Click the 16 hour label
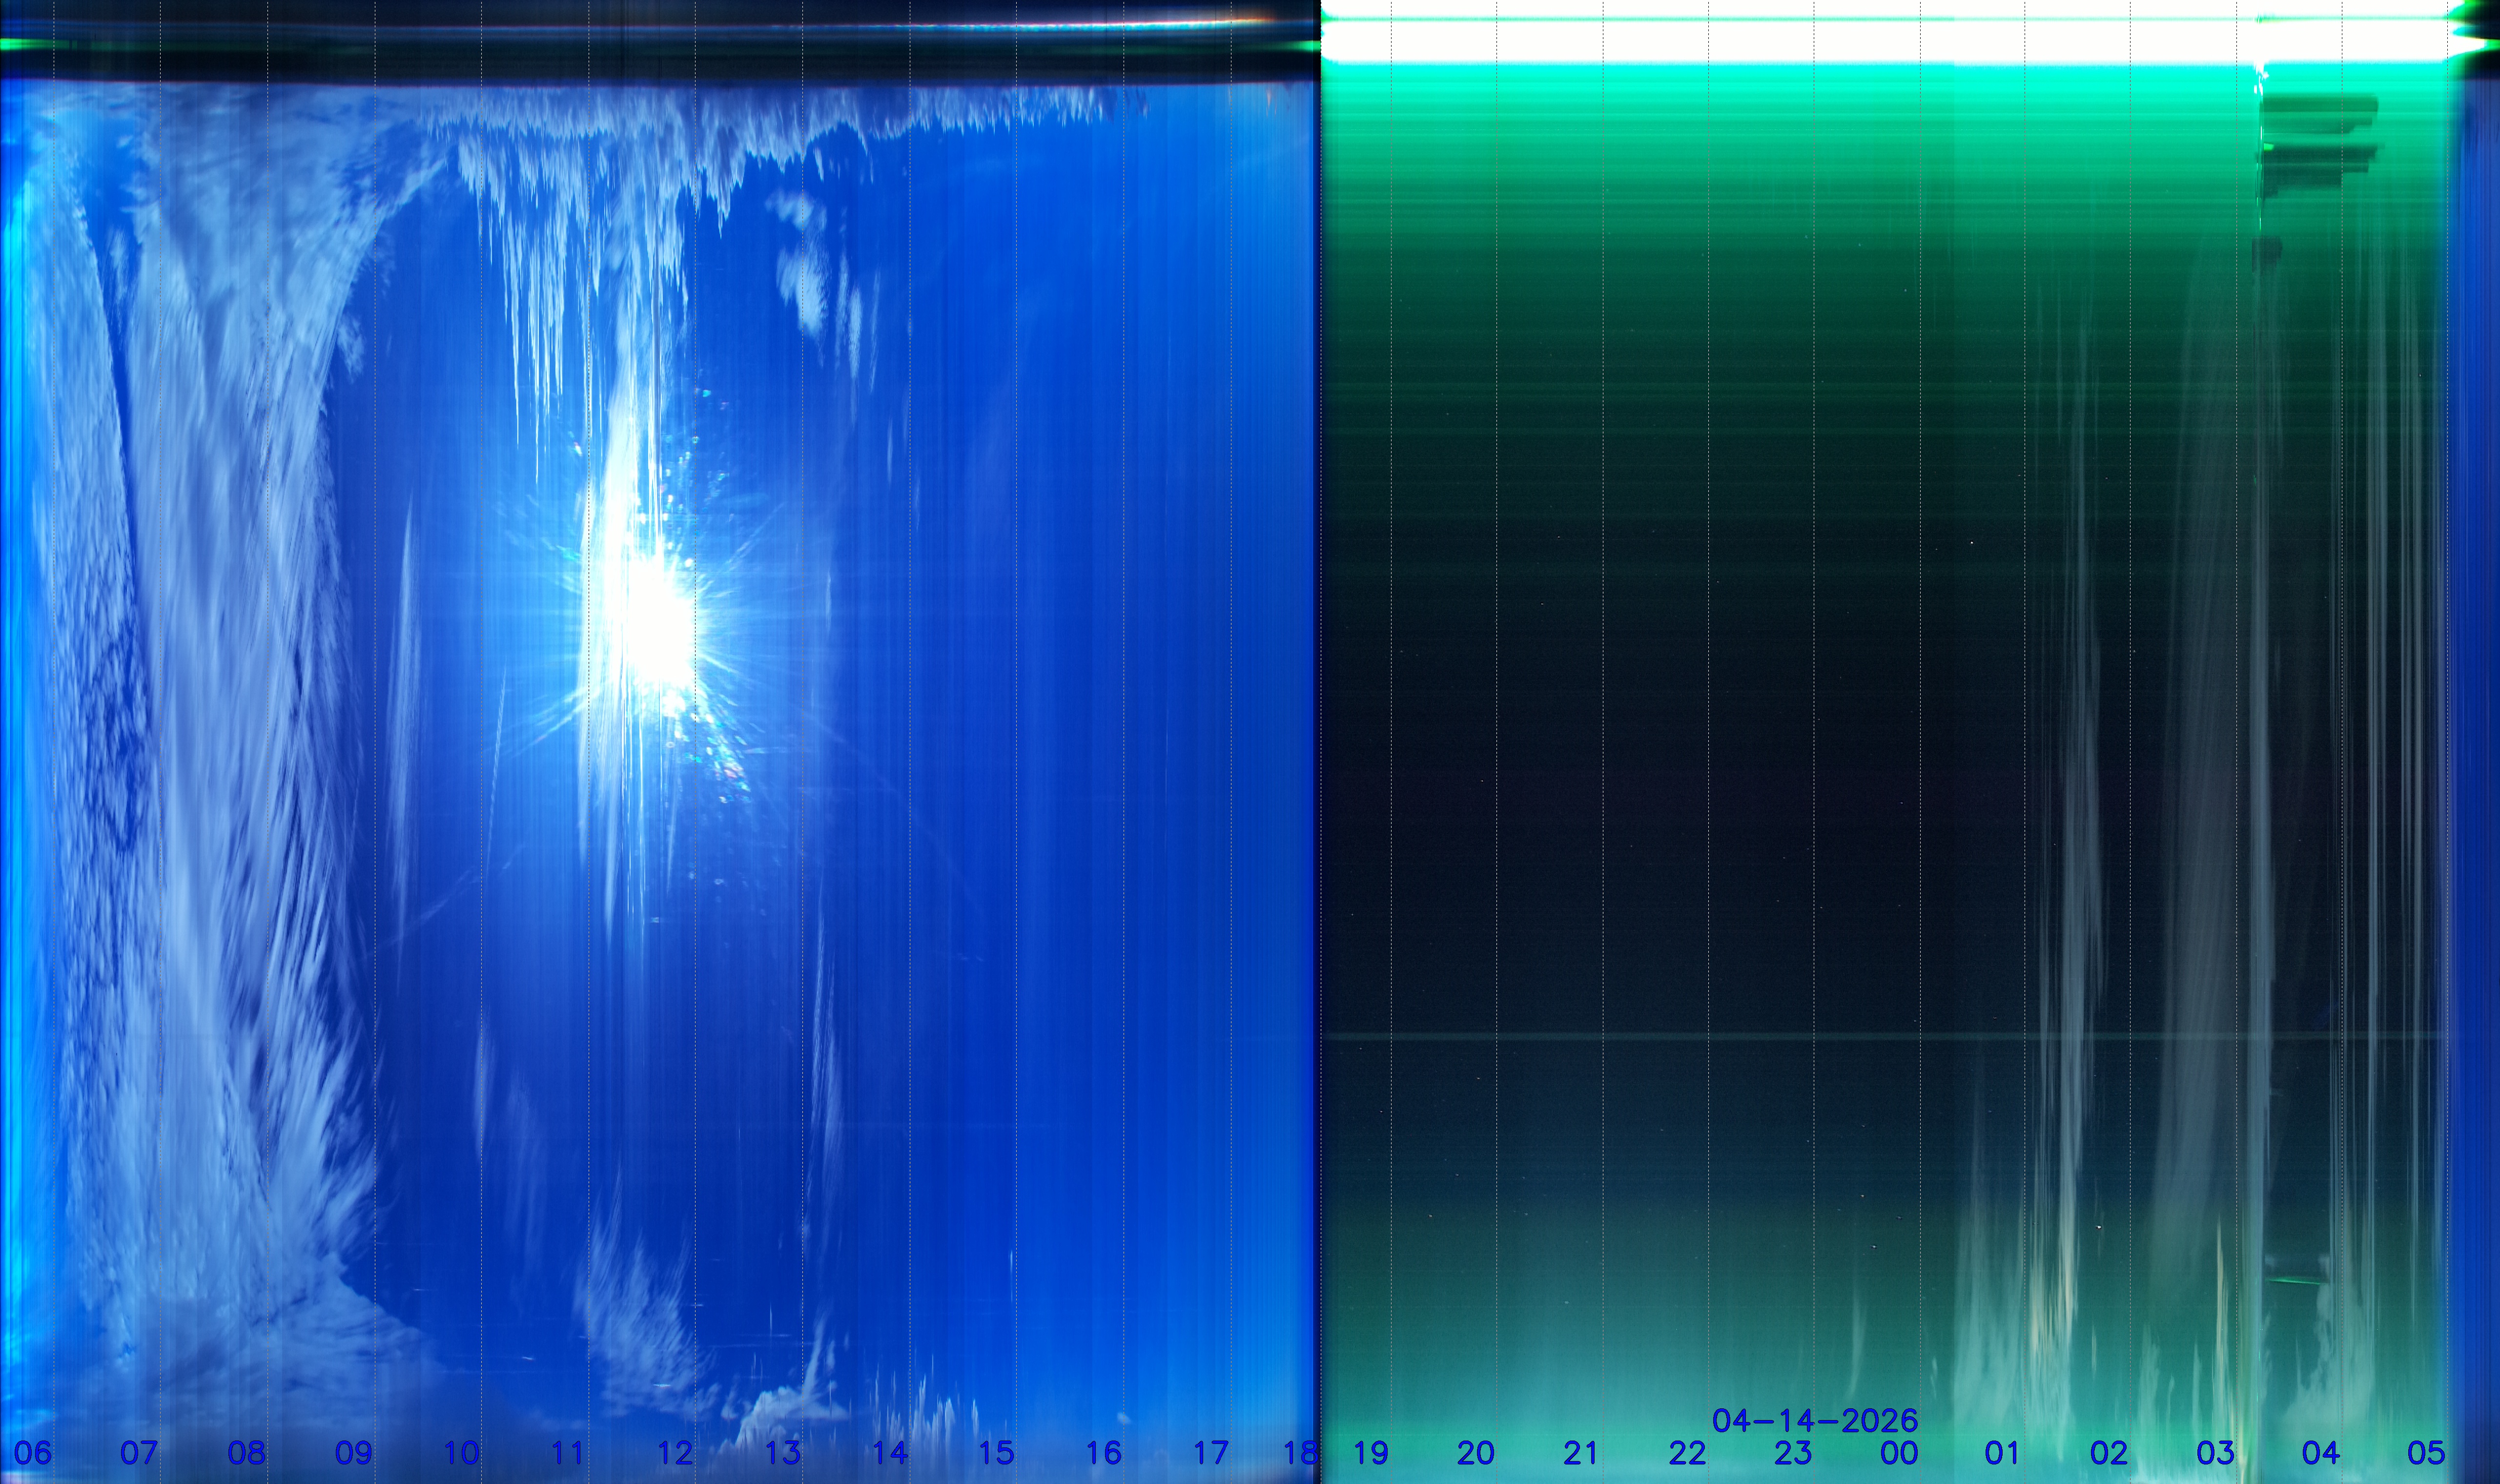 point(1104,1452)
